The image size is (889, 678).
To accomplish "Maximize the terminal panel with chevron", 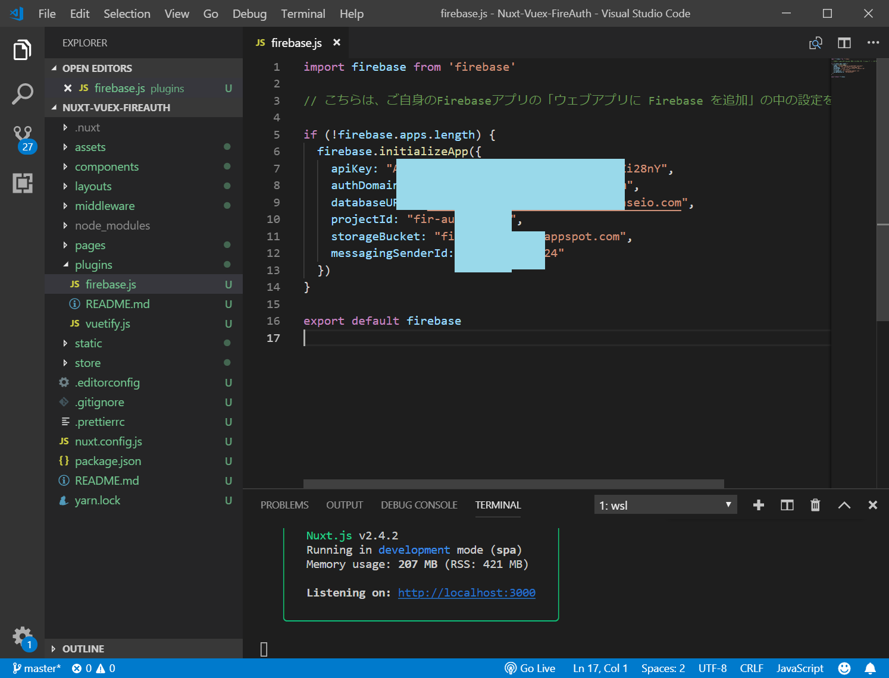I will click(844, 505).
